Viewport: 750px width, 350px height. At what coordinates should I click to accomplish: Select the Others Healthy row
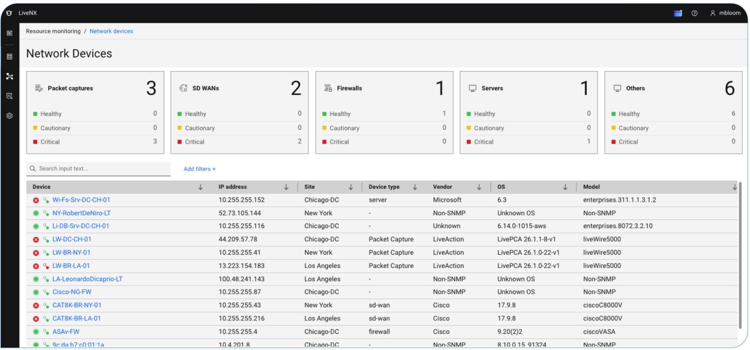(x=673, y=114)
